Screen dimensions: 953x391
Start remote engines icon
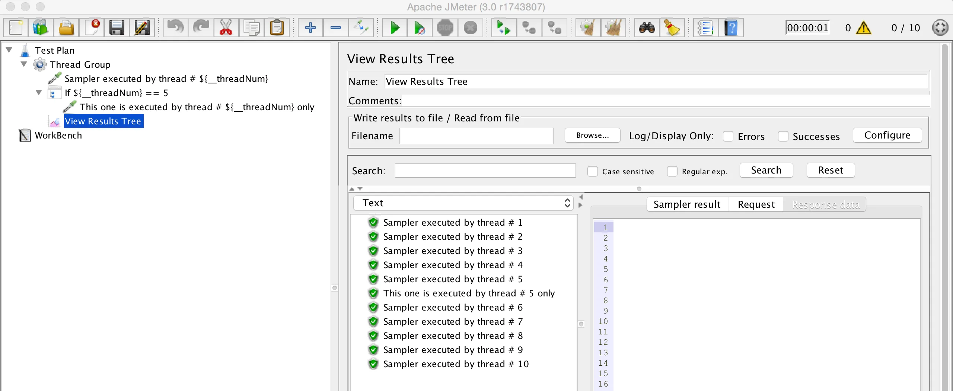pos(504,28)
